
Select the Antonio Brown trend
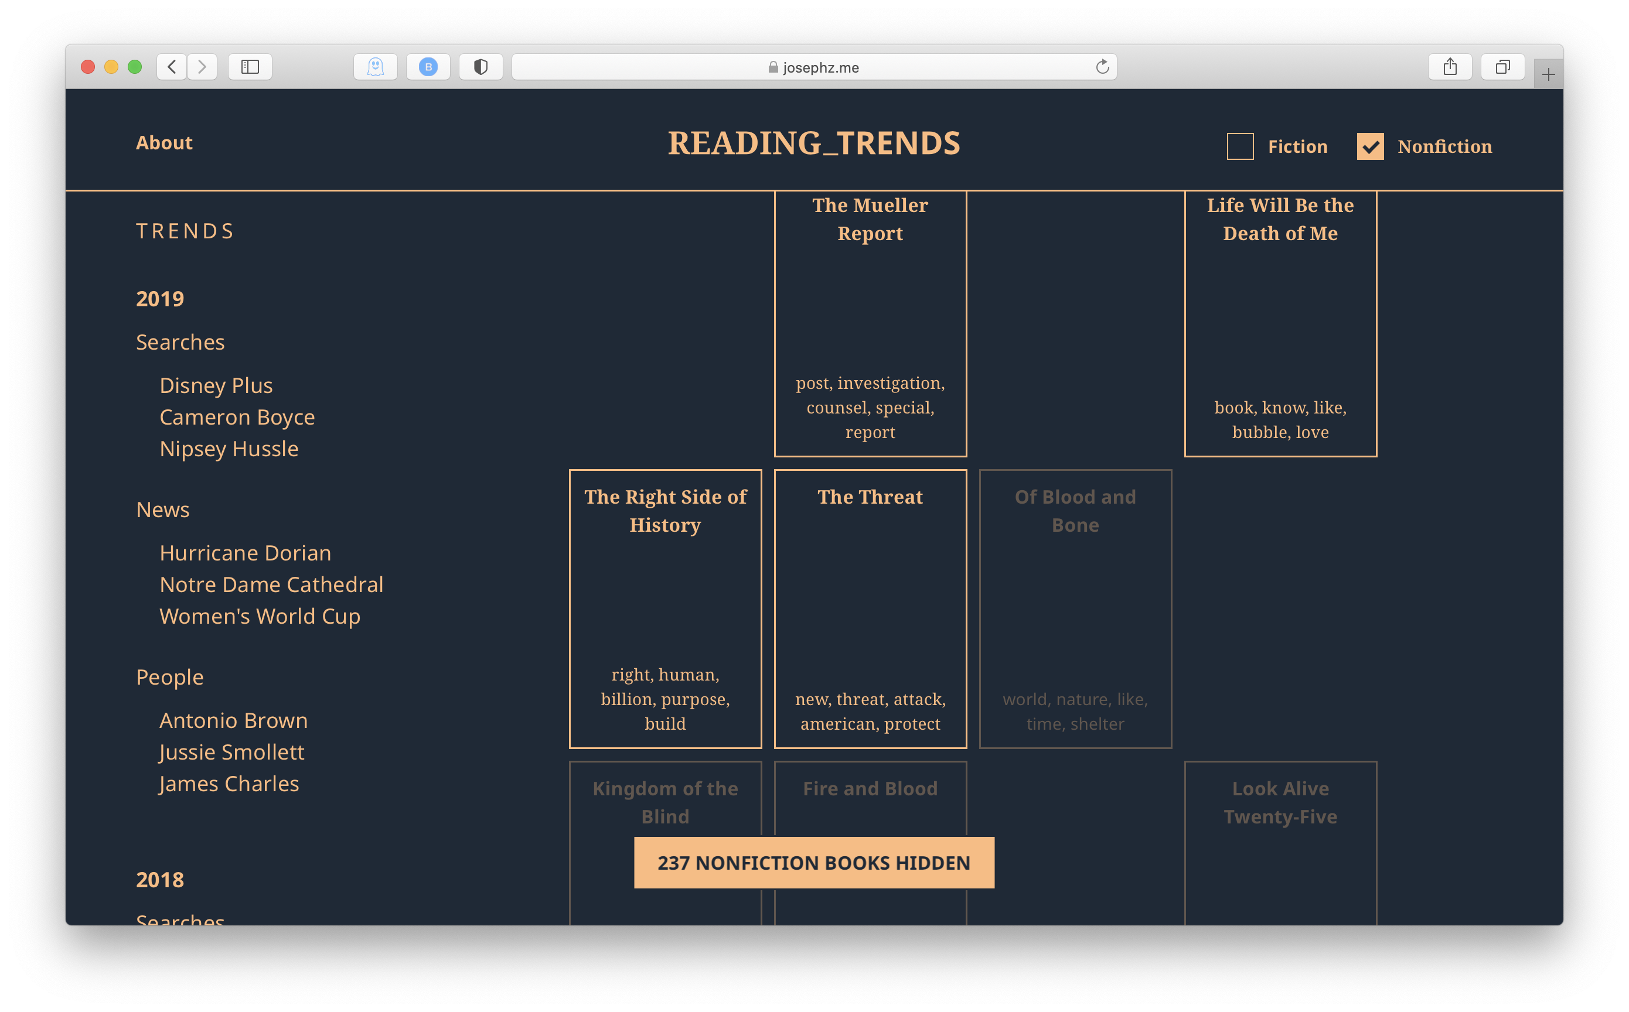[x=234, y=721]
